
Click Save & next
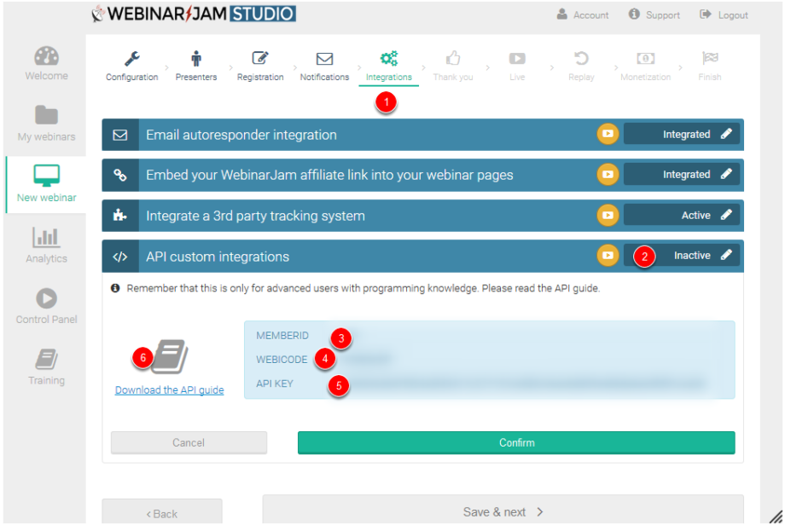503,511
